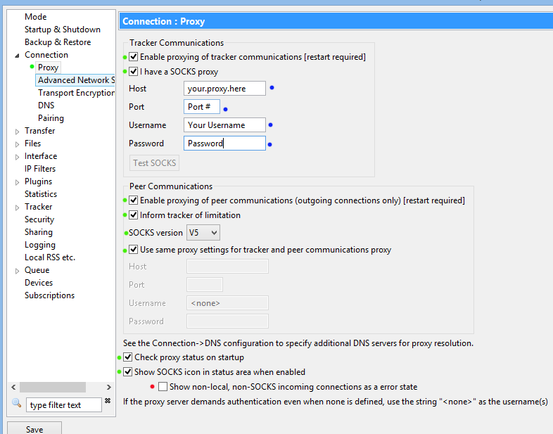
Task: Uncheck "Check proxy status on startup"
Action: [128, 357]
